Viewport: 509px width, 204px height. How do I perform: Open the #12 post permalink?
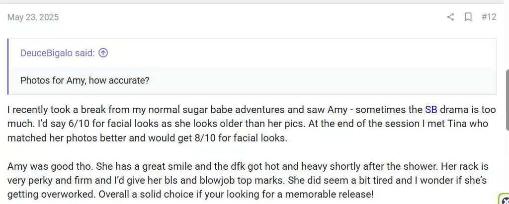point(489,17)
